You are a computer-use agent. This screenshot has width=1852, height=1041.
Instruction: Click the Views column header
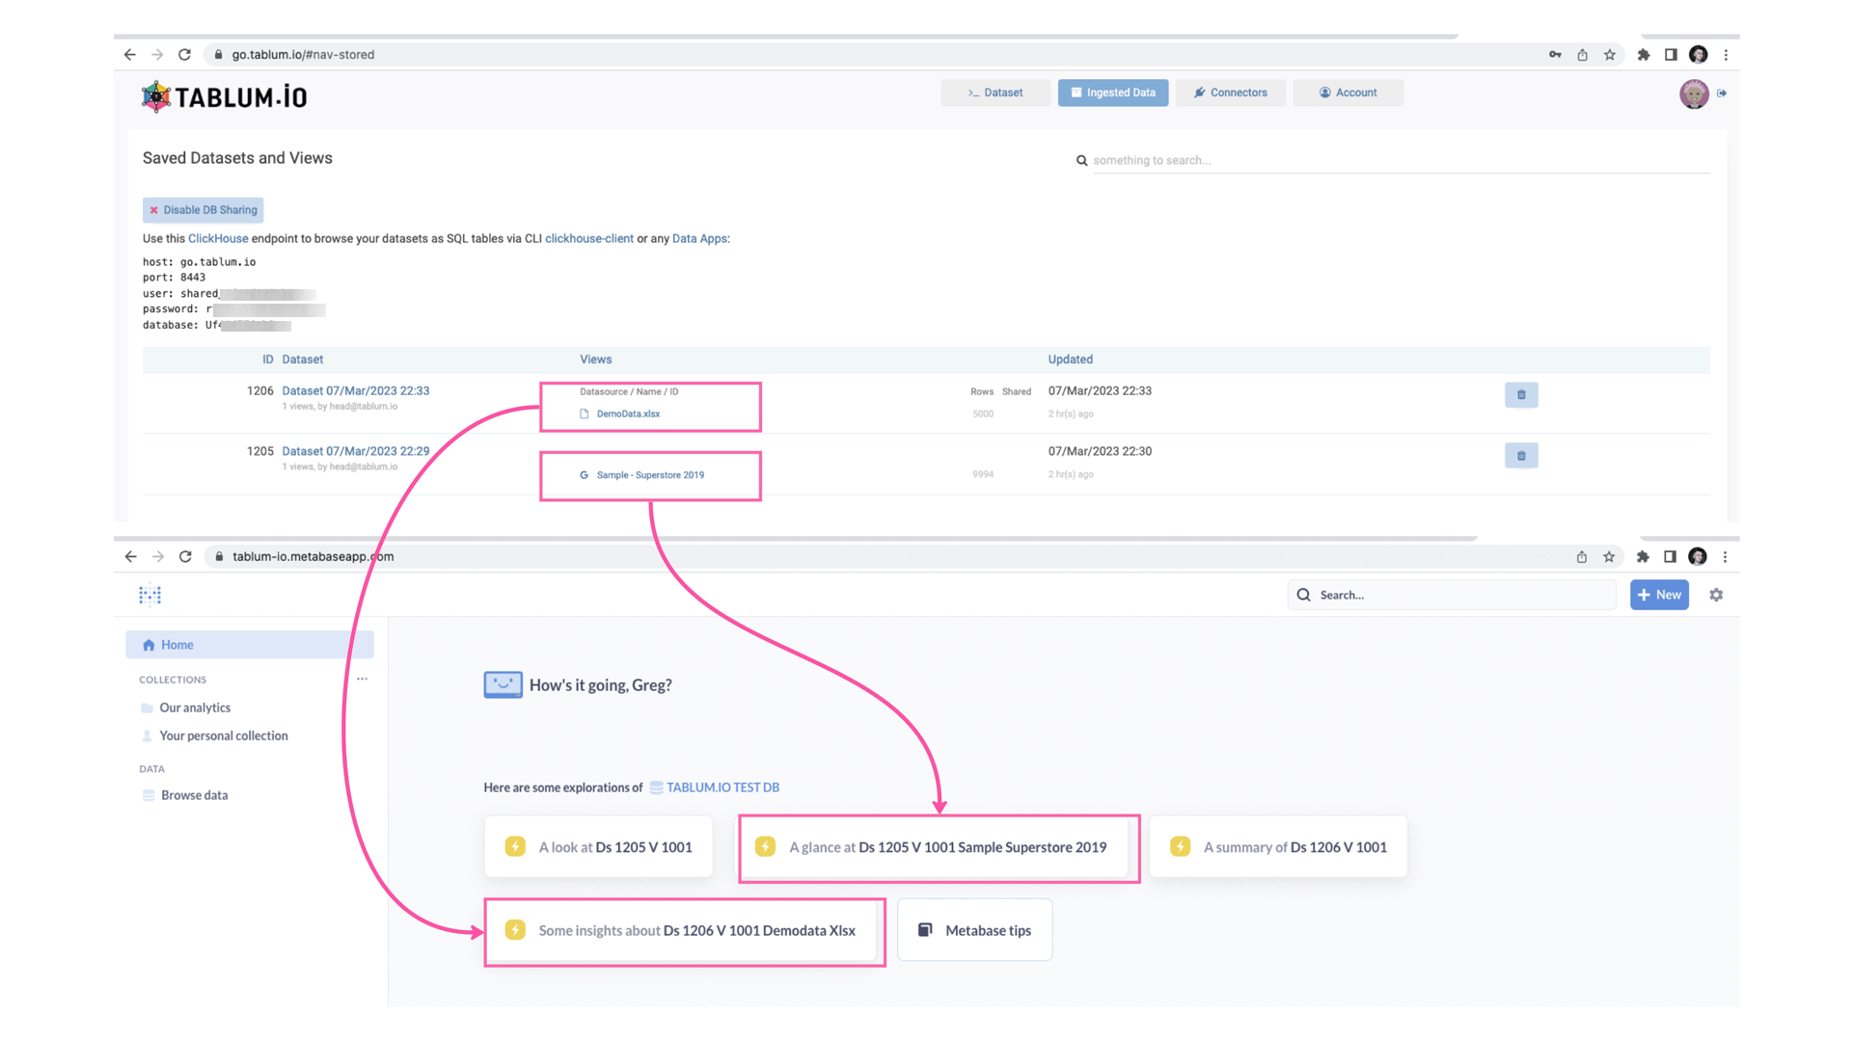pyautogui.click(x=595, y=360)
